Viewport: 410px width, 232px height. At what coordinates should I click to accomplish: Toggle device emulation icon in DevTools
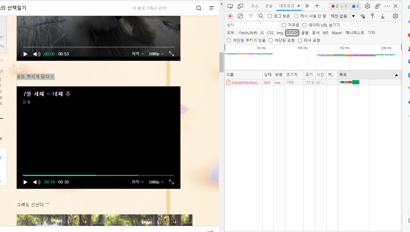240,6
